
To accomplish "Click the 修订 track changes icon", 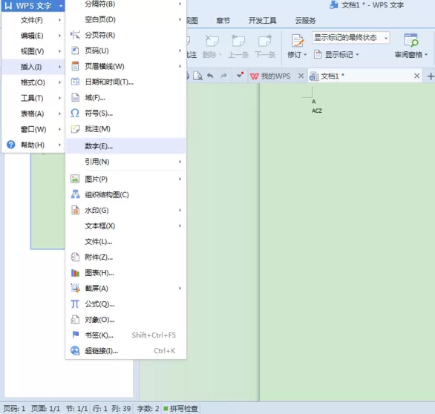I will click(298, 41).
